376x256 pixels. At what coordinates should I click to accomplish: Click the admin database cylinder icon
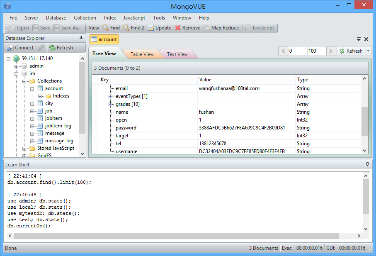coord(24,66)
